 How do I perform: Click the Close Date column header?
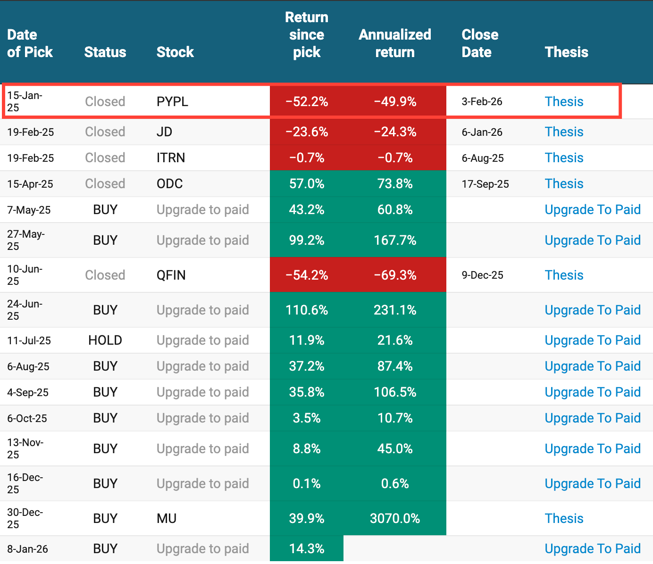480,43
